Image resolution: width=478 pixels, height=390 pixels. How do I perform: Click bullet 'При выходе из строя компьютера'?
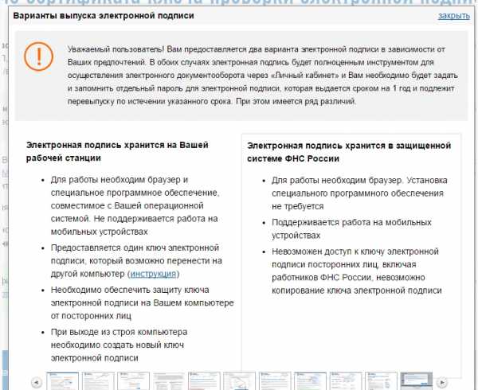coord(119,332)
